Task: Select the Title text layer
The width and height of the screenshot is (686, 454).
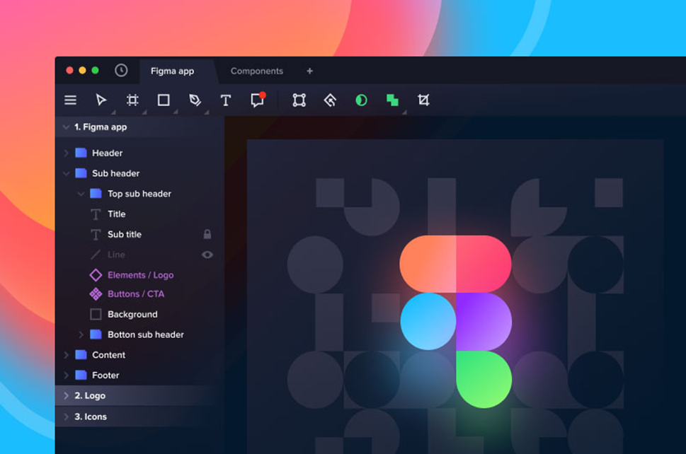Action: (116, 214)
